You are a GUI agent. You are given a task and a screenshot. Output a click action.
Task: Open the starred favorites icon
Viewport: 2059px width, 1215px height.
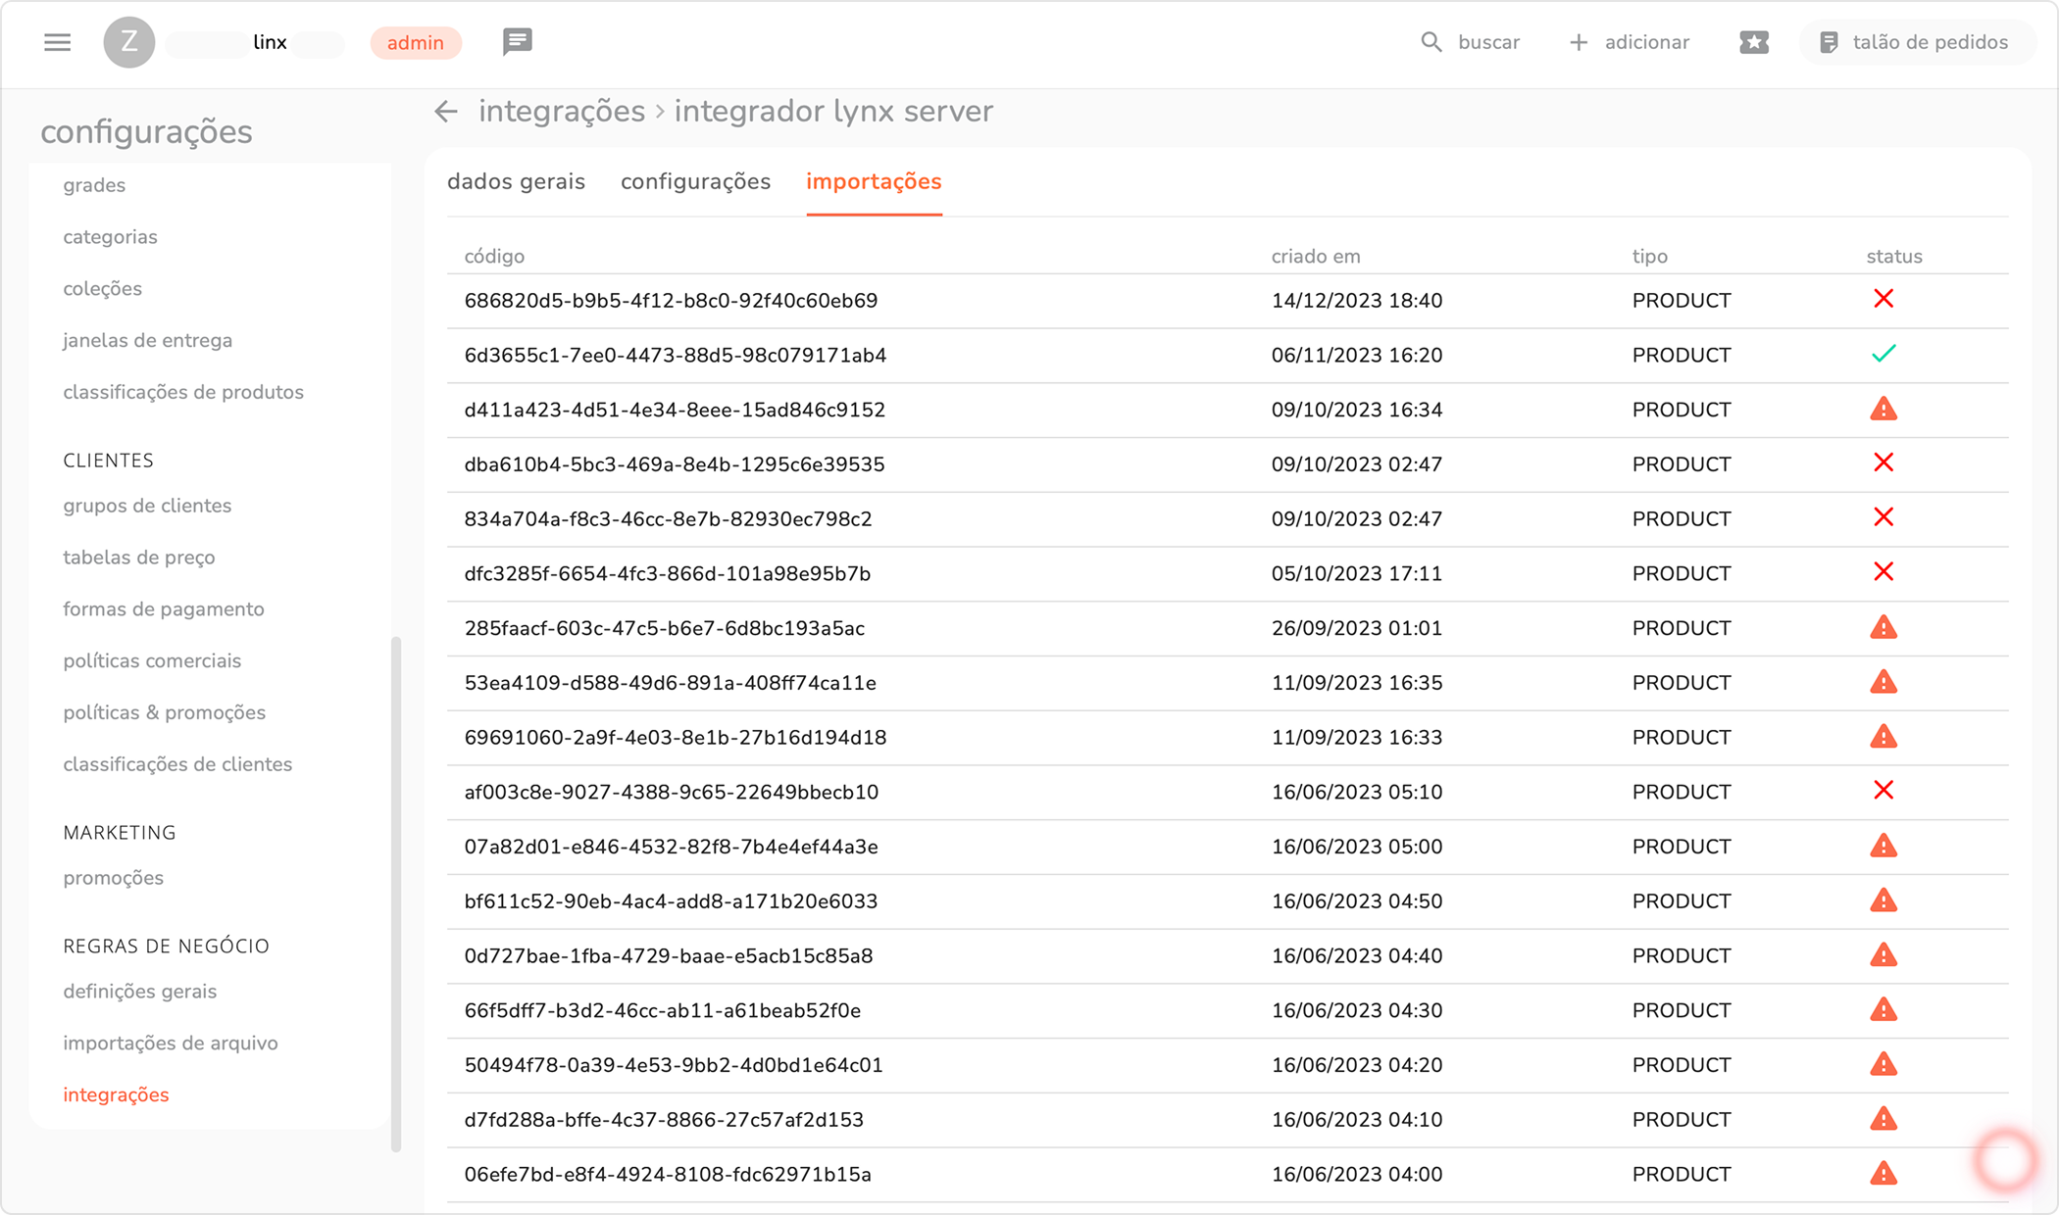coord(1754,42)
